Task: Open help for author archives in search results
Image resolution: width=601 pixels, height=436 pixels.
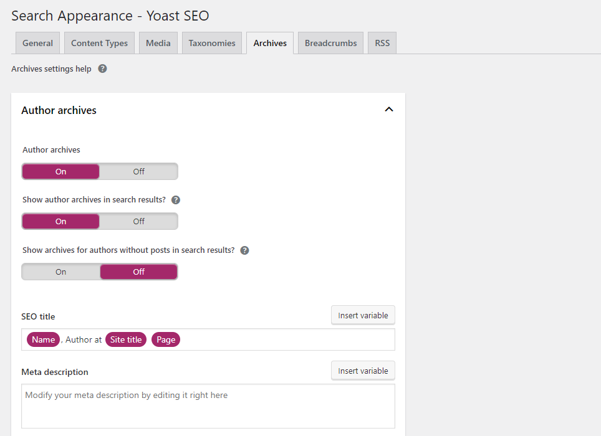Action: coord(175,199)
